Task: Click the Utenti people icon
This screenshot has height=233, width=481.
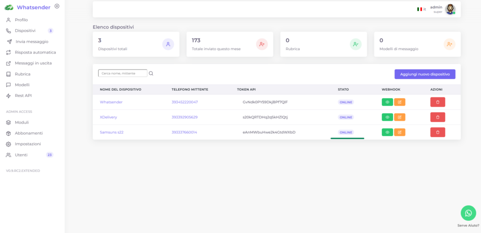Action: coord(8,155)
